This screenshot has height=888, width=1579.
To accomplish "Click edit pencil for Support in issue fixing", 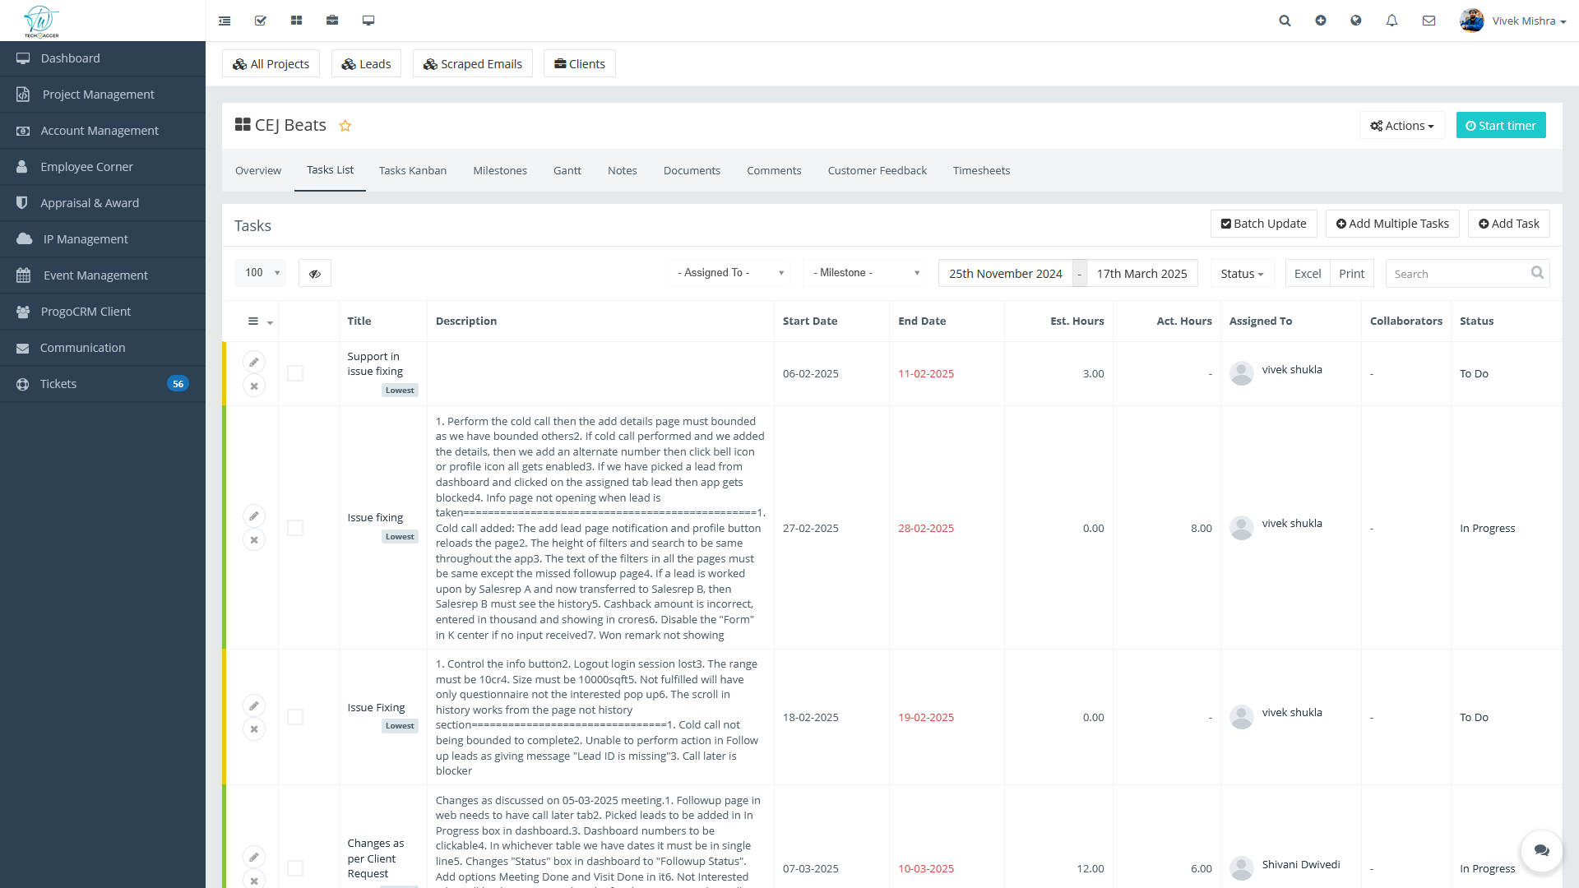I will click(x=254, y=362).
